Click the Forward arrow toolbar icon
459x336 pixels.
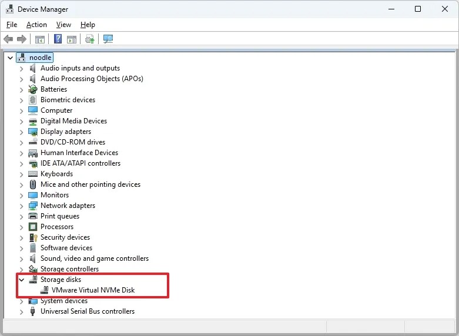[22, 39]
